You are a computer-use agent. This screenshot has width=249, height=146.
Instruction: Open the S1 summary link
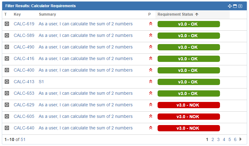point(41,82)
